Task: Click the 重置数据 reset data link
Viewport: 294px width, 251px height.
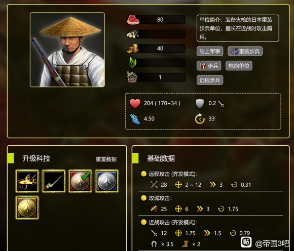Action: [x=106, y=159]
